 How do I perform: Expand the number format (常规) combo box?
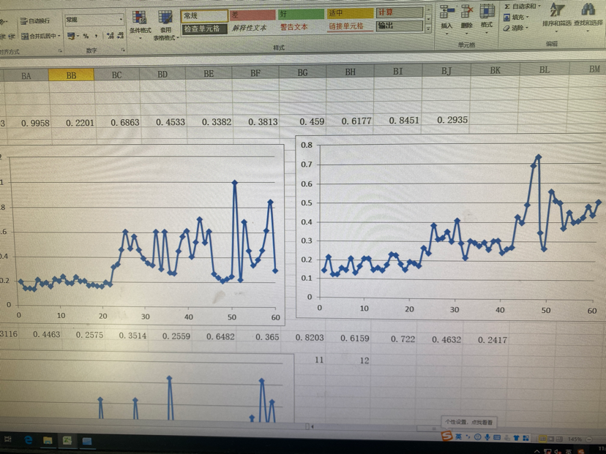coord(121,20)
